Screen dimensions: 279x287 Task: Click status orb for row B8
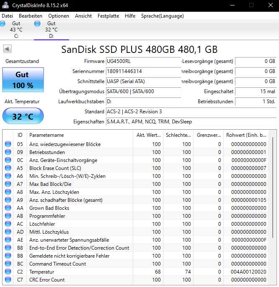pos(8,248)
